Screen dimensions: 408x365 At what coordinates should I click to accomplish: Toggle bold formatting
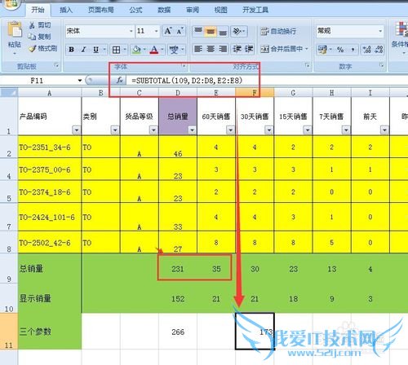(x=72, y=50)
